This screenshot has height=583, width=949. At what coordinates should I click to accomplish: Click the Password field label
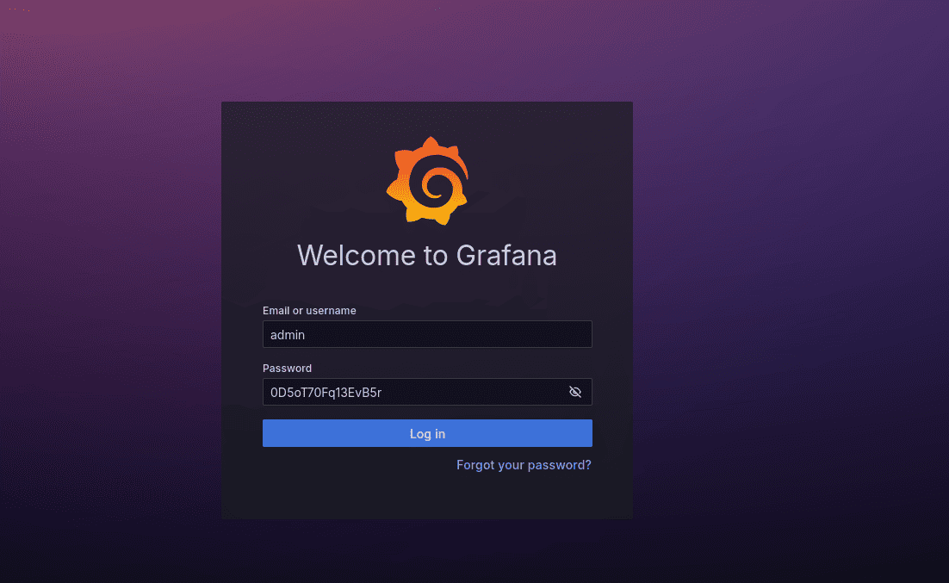[x=287, y=368]
